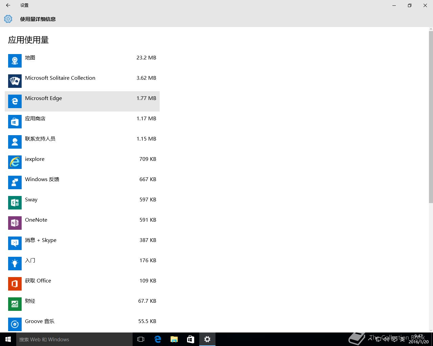
Task: Click the 176 KB usage value
Action: (x=148, y=261)
